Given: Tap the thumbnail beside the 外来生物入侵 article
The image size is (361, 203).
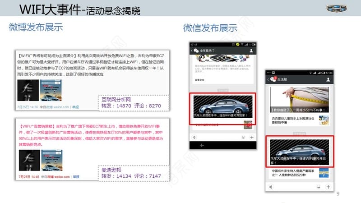Looking at the screenshot, I should (x=324, y=173).
